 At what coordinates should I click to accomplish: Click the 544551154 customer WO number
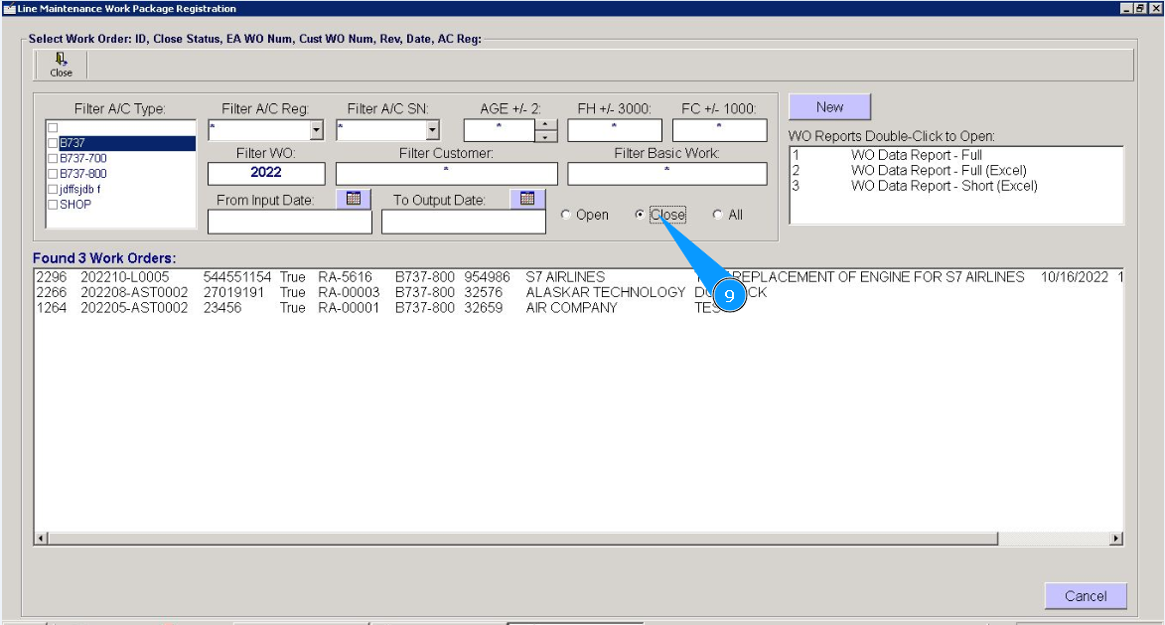237,276
